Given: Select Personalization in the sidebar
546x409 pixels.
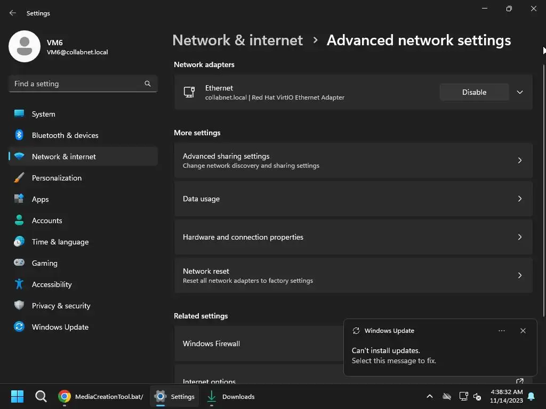Looking at the screenshot, I should 57,178.
